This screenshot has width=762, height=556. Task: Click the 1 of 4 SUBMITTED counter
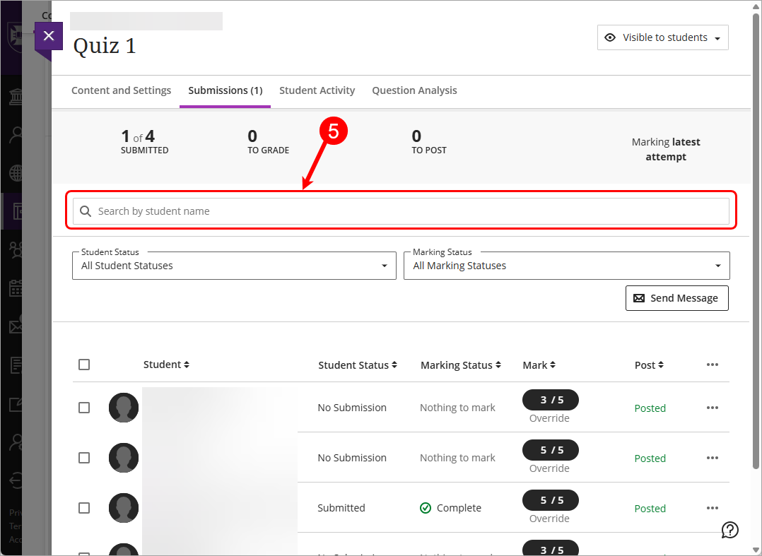pyautogui.click(x=144, y=142)
